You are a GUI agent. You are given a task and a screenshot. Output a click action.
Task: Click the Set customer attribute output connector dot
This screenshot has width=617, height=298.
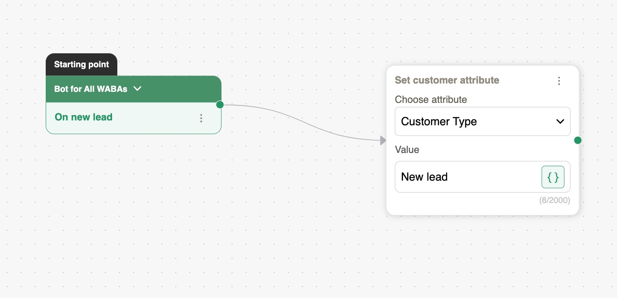(x=578, y=140)
